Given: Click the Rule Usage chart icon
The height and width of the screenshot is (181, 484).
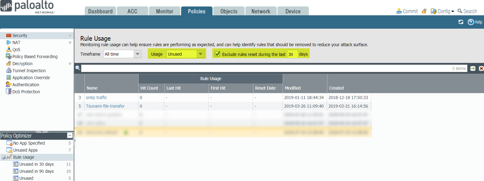Looking at the screenshot, I should tap(9, 157).
